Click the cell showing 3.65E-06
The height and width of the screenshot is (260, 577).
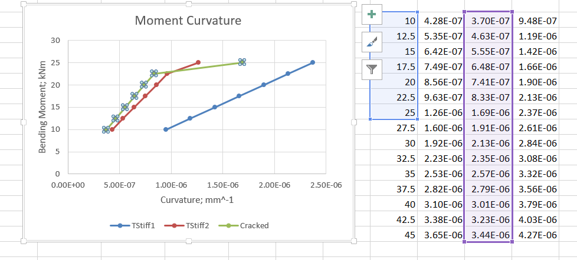point(441,235)
